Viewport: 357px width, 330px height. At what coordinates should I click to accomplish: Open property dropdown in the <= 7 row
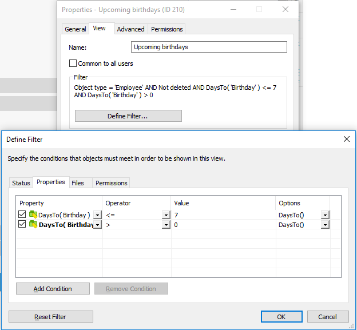click(x=98, y=215)
